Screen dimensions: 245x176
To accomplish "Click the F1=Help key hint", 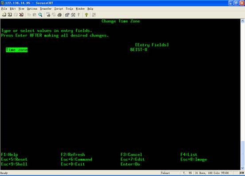I will 9,154.
